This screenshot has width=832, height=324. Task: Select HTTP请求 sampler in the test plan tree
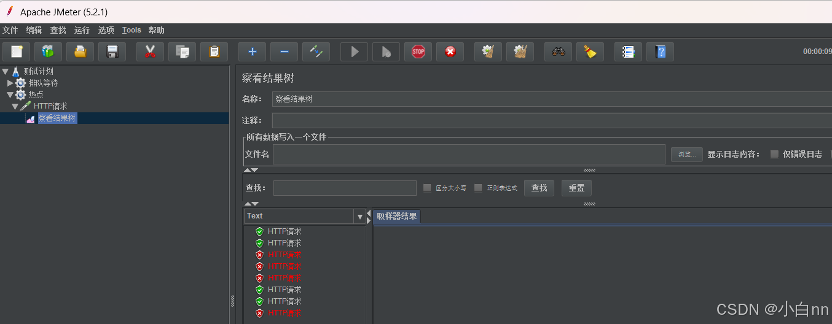click(x=50, y=106)
